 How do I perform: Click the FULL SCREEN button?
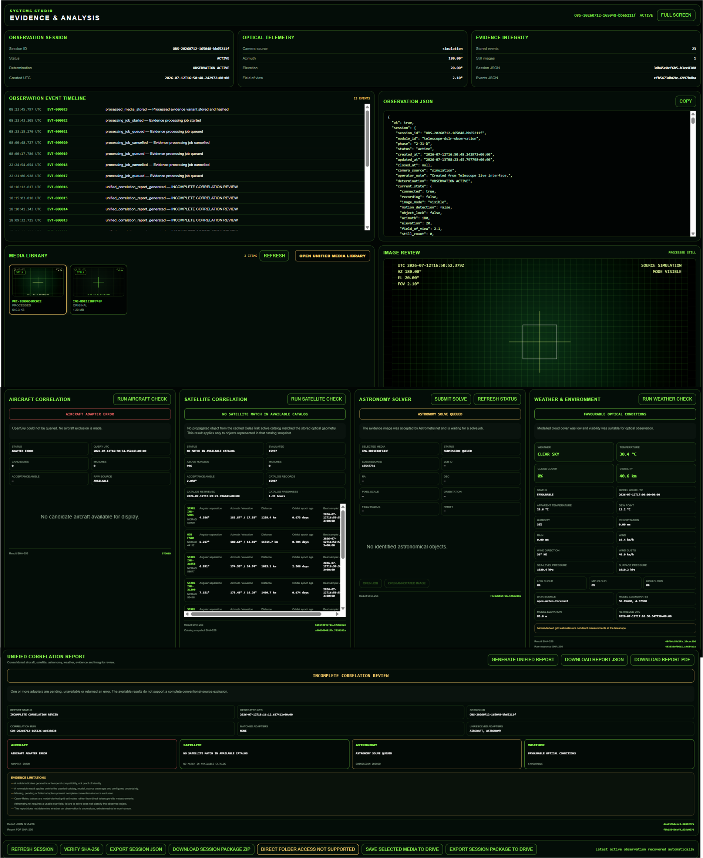[x=676, y=15]
